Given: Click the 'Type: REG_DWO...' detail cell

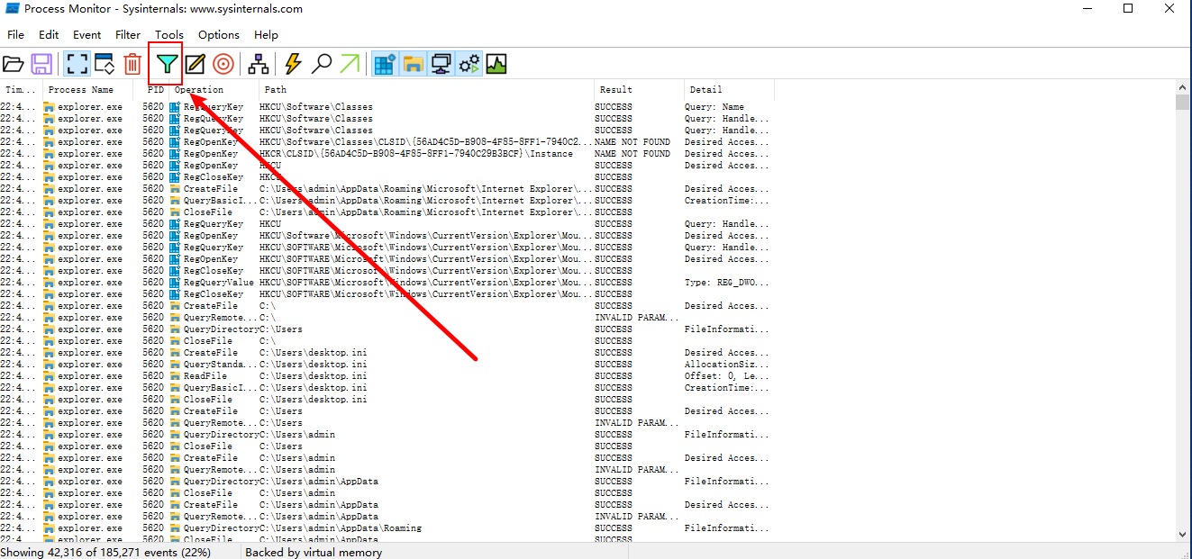Looking at the screenshot, I should point(726,283).
